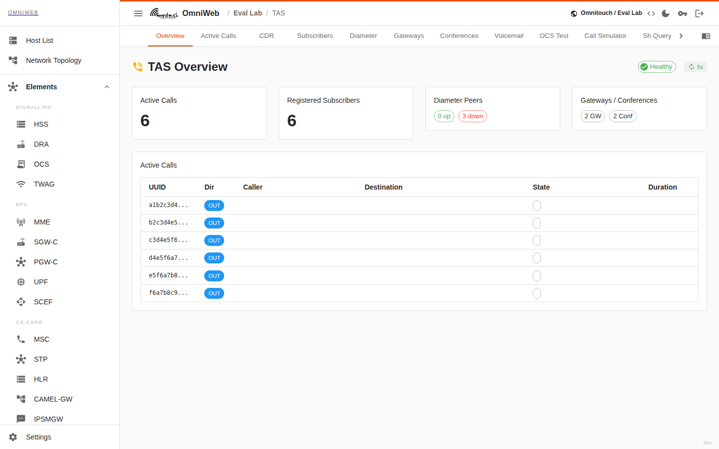The width and height of the screenshot is (719, 449).
Task: Open the documentation book icon
Action: [706, 36]
